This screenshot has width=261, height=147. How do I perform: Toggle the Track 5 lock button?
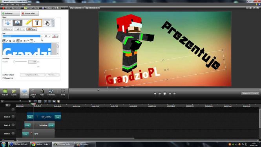pos(13,117)
